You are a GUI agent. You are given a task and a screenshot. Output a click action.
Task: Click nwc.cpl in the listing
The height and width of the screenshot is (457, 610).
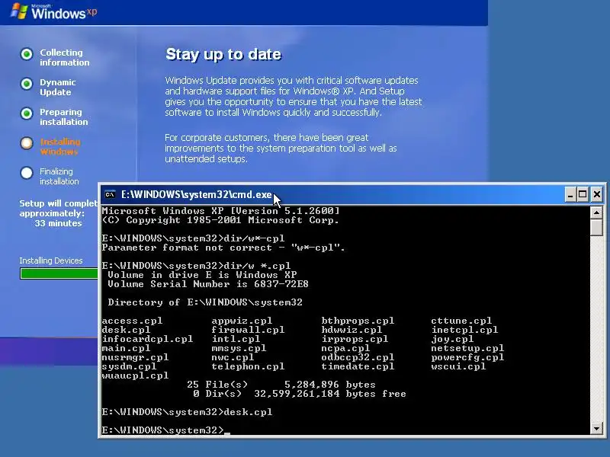pyautogui.click(x=233, y=357)
